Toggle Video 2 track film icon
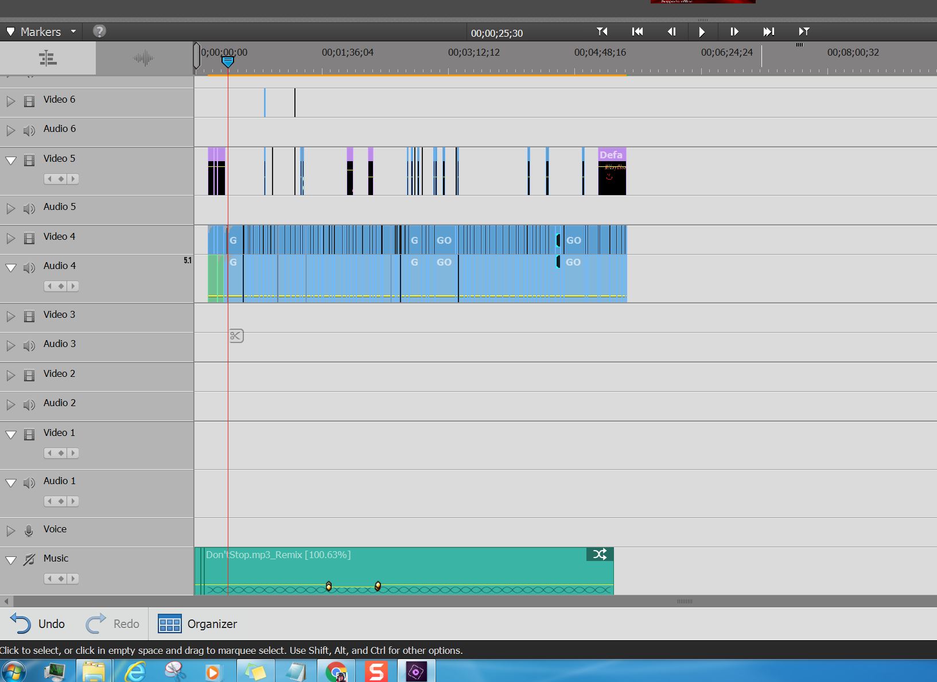The width and height of the screenshot is (937, 682). (x=29, y=376)
